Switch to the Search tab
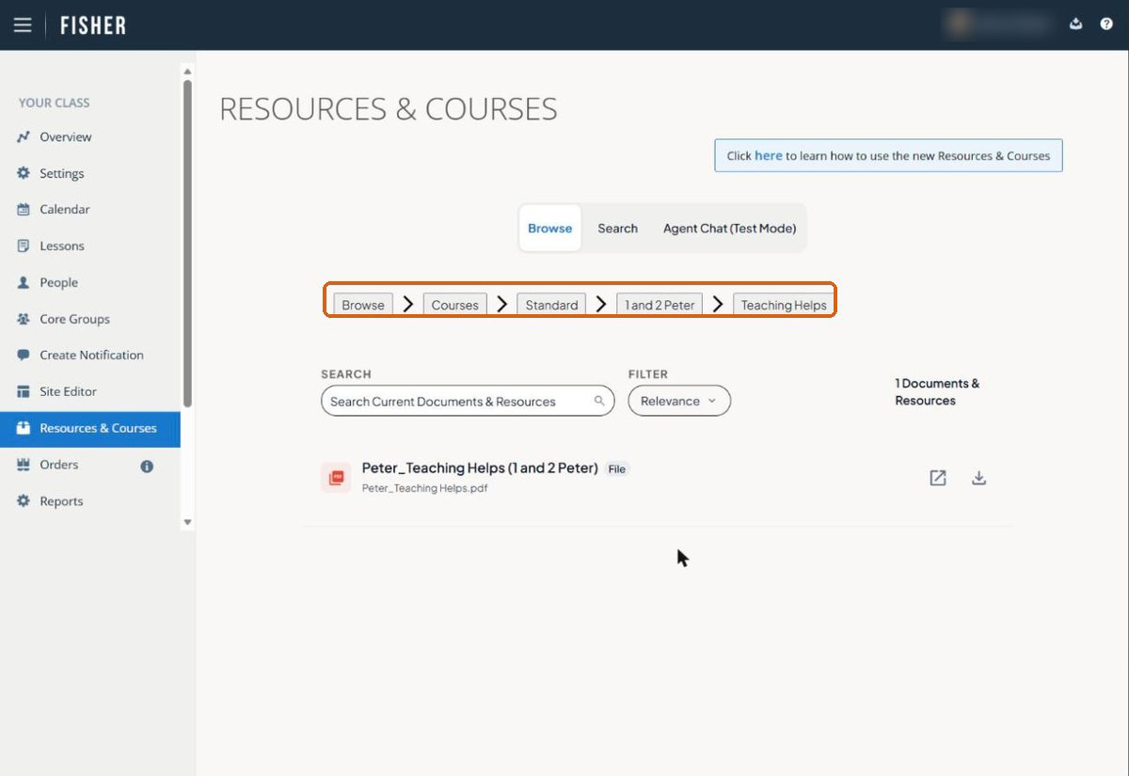The image size is (1129, 776). (x=617, y=229)
